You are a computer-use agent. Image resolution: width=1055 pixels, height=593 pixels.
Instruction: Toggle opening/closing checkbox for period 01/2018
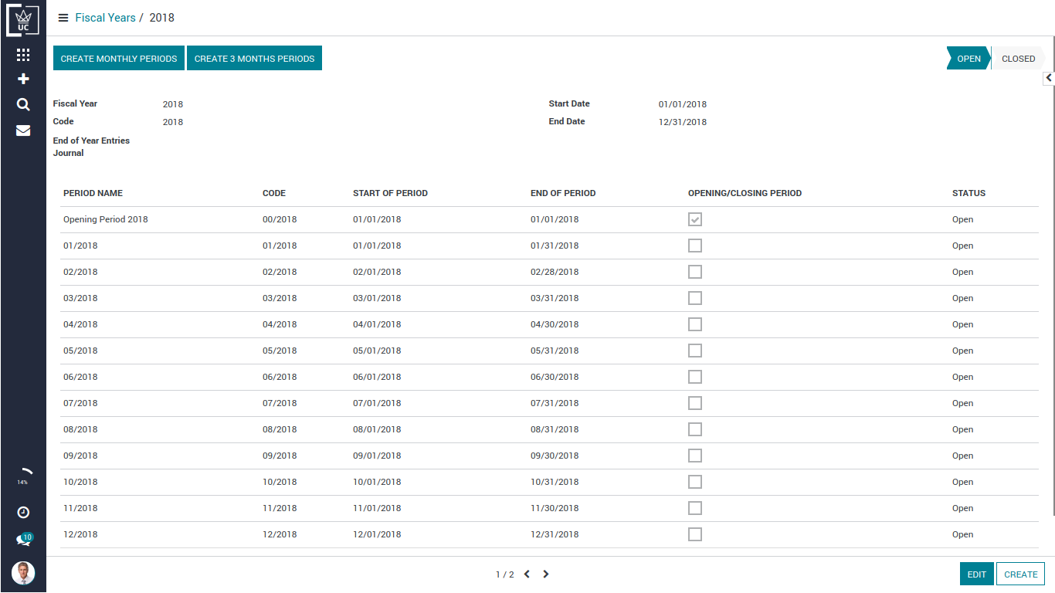coord(695,246)
